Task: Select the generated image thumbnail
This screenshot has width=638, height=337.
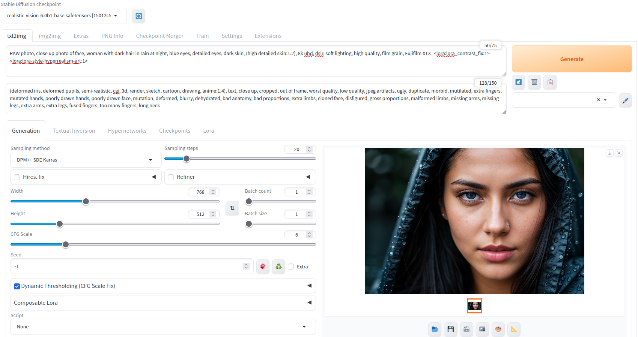Action: (474, 306)
